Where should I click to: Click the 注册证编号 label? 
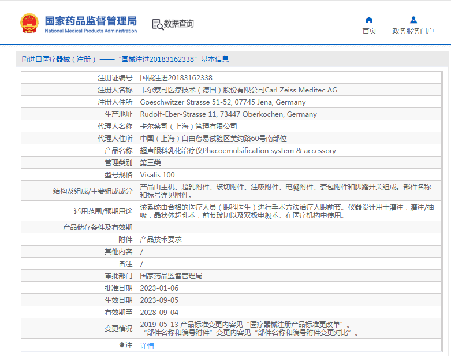pyautogui.click(x=115, y=77)
